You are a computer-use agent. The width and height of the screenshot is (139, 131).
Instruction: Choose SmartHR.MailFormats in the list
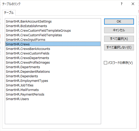click(53, 90)
